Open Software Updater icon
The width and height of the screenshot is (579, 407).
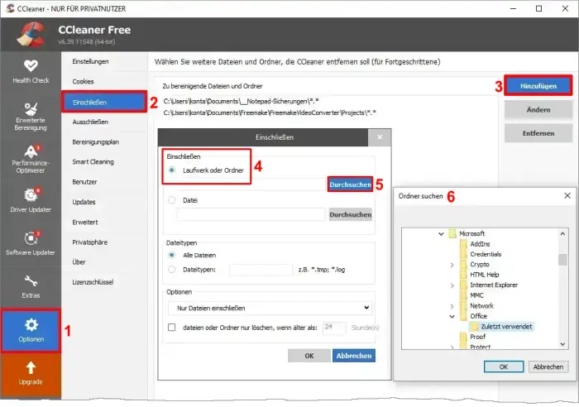coord(31,238)
